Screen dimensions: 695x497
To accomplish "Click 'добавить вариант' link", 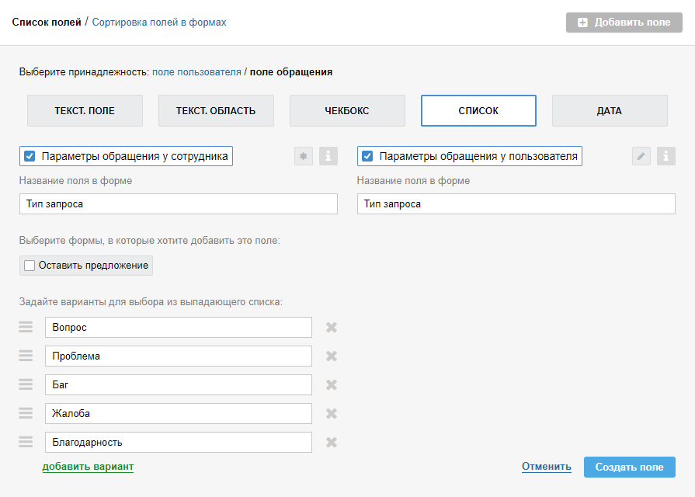I will (x=88, y=467).
